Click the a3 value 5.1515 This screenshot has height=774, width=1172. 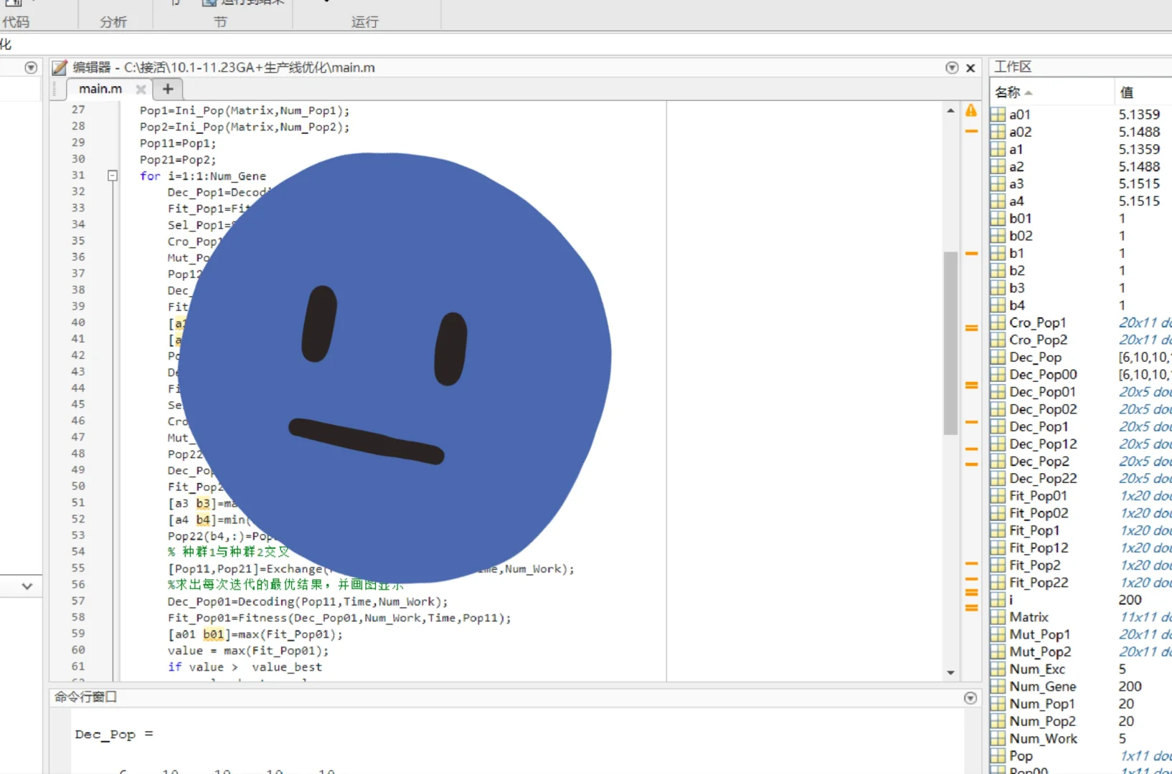pos(1139,184)
